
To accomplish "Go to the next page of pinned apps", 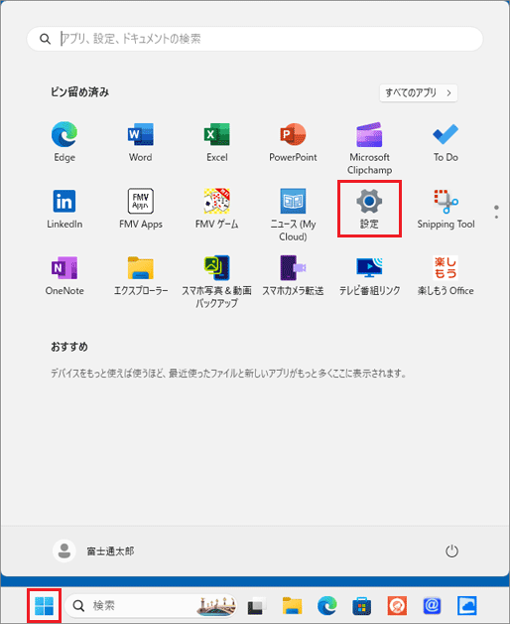I will pos(496,217).
